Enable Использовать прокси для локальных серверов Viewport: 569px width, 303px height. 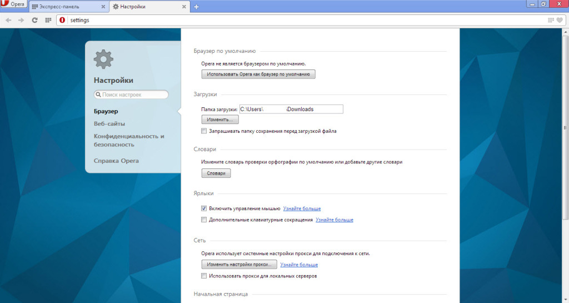[204, 276]
